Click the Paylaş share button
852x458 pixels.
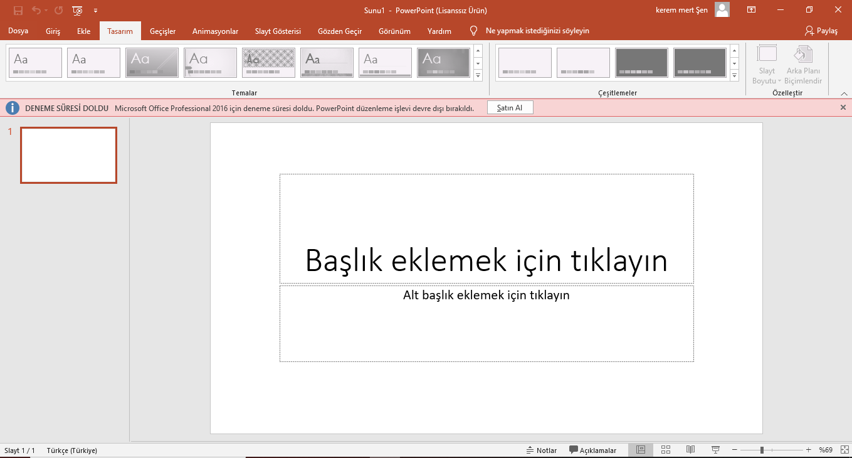821,31
